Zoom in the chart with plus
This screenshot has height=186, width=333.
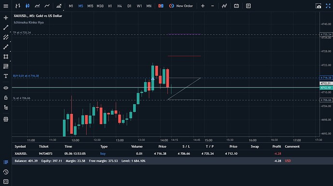pos(203,6)
